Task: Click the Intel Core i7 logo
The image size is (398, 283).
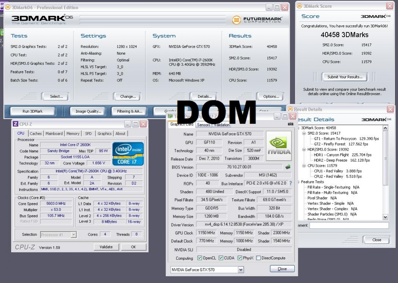Action: [128, 153]
